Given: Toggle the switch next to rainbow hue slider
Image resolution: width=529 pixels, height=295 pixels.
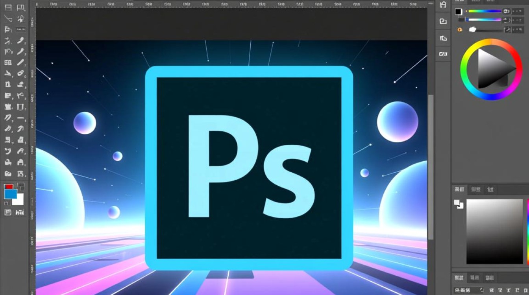Looking at the screenshot, I should (507, 11).
